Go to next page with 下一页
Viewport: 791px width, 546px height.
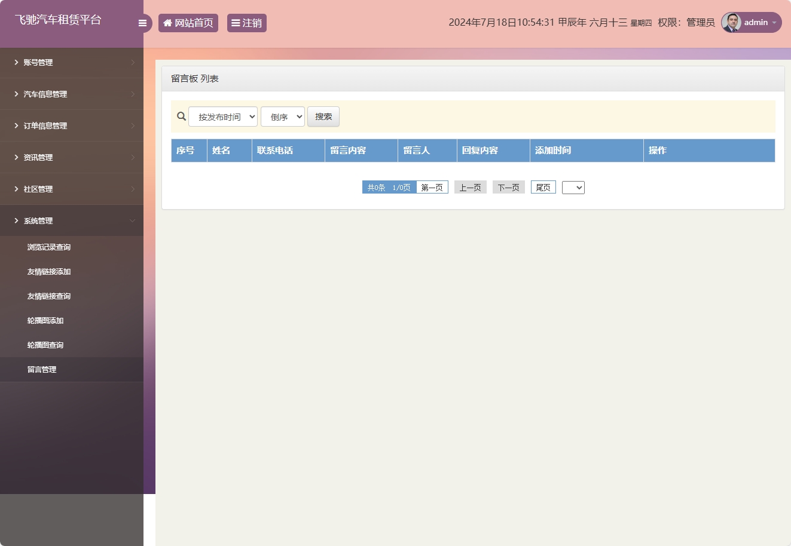508,187
